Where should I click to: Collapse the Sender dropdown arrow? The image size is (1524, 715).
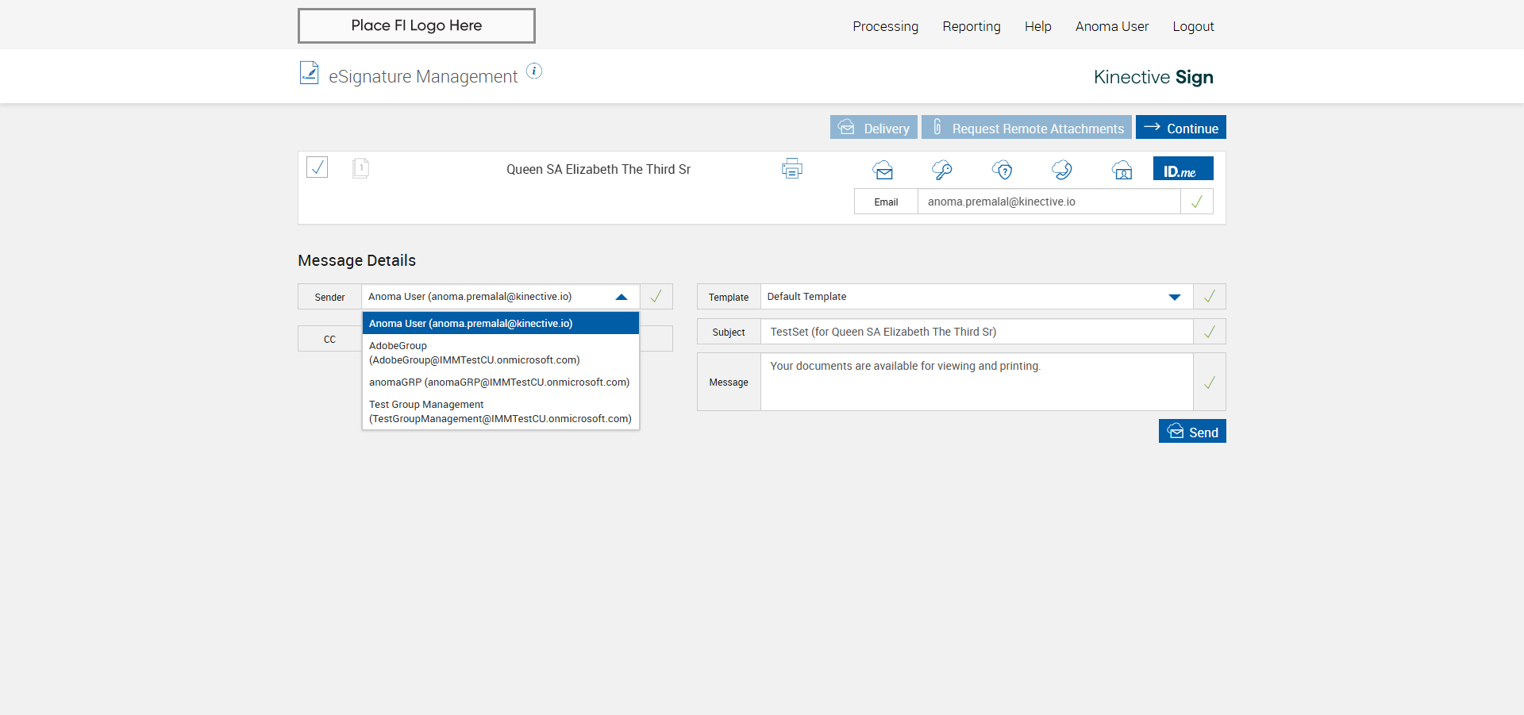click(622, 297)
